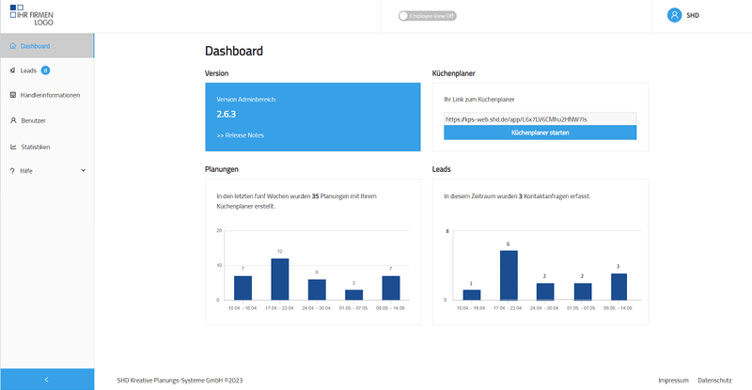Collapse the sidebar with the bottom arrow

tap(47, 379)
